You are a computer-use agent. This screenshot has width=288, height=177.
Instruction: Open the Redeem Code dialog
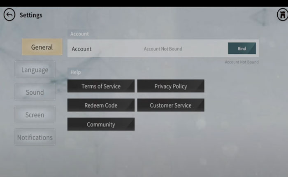(101, 105)
